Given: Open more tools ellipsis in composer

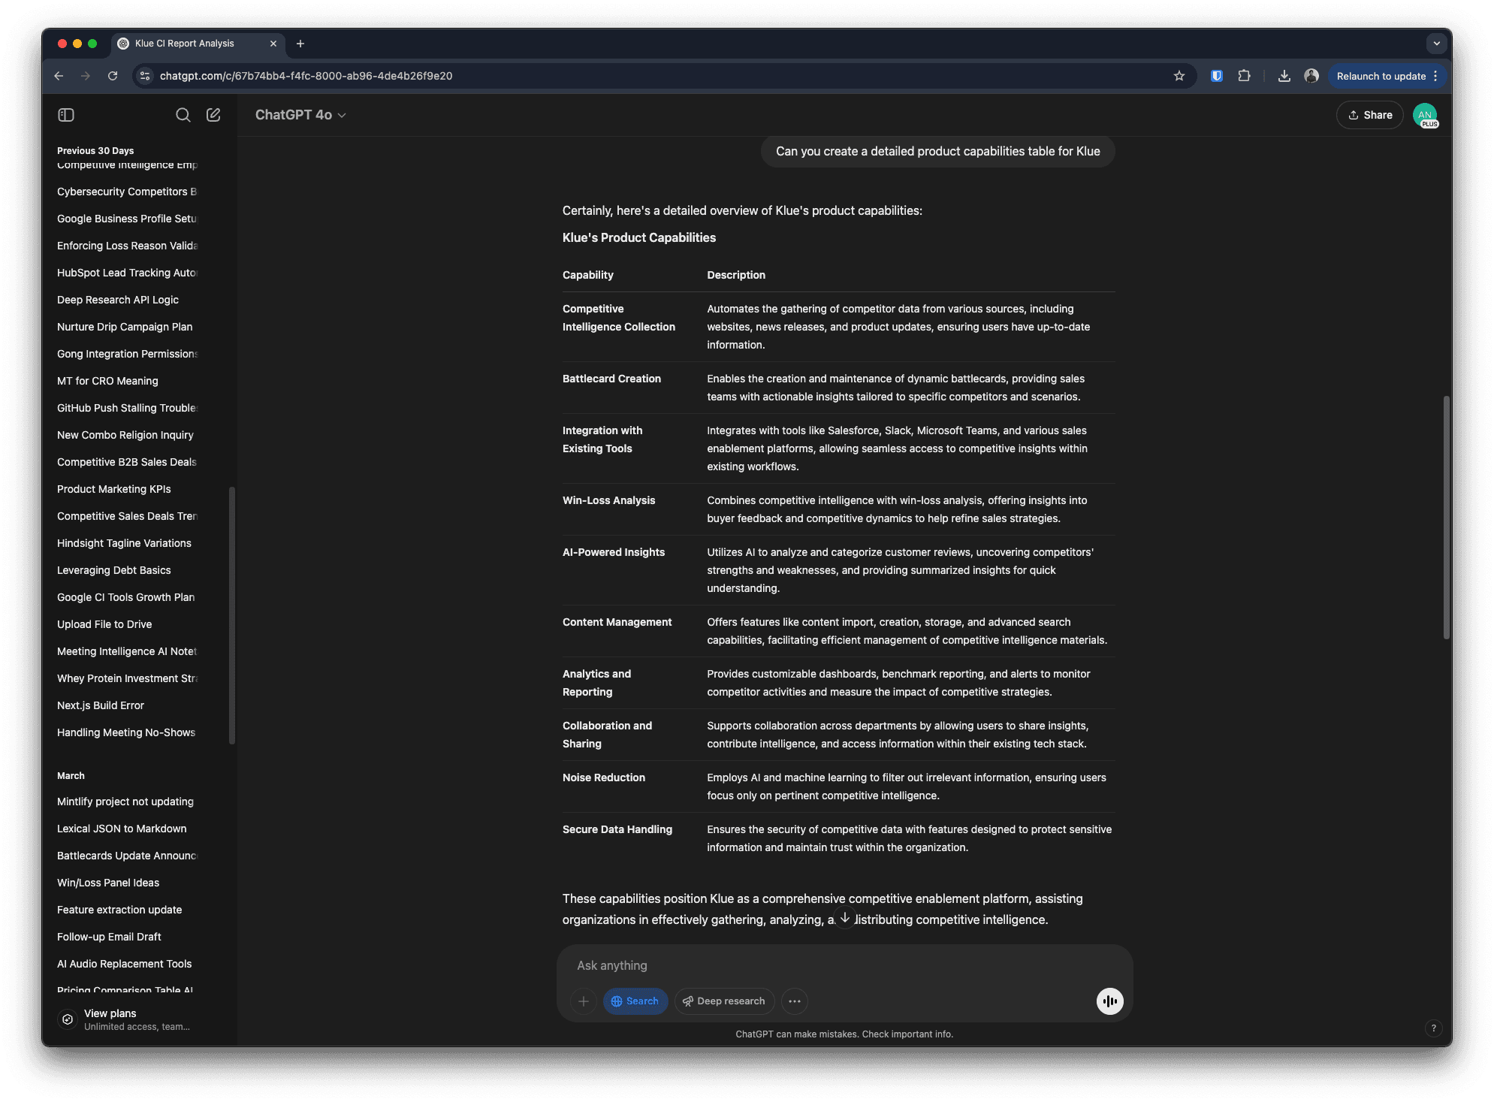Looking at the screenshot, I should tap(795, 1001).
